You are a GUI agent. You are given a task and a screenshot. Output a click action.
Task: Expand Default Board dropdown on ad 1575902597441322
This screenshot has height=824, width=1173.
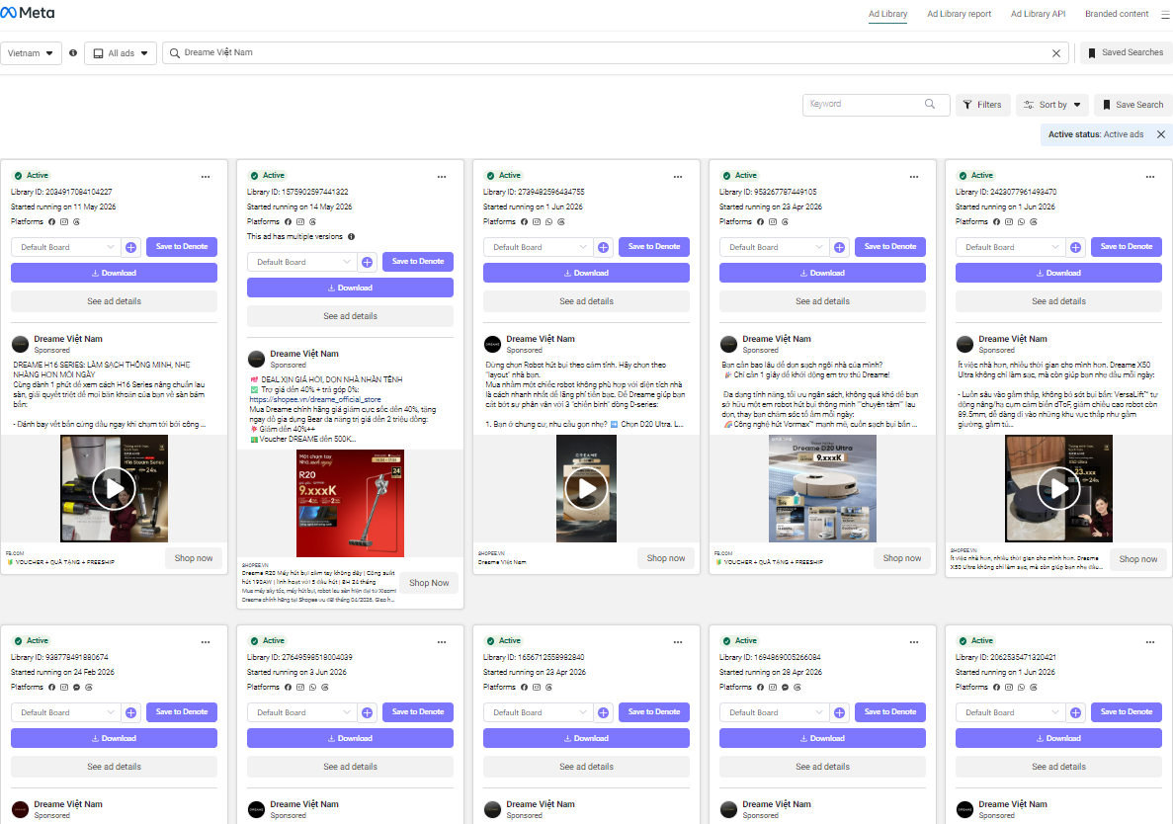pyautogui.click(x=301, y=263)
